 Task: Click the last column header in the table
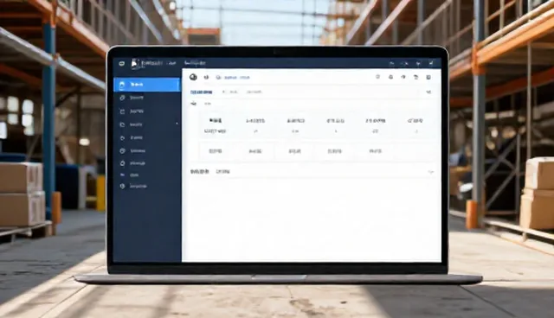coord(415,121)
